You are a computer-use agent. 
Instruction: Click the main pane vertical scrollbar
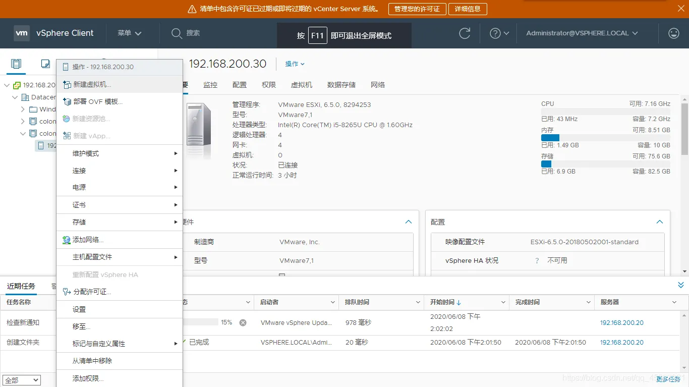[x=684, y=129]
